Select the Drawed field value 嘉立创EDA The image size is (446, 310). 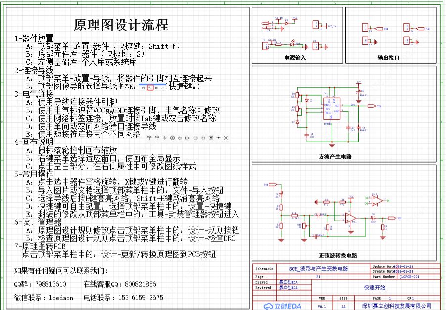point(288,282)
